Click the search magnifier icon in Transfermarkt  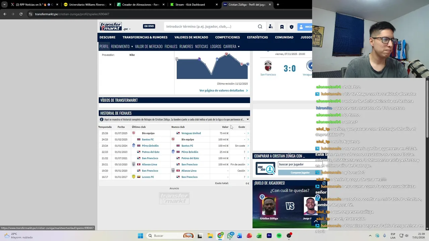coord(260,26)
